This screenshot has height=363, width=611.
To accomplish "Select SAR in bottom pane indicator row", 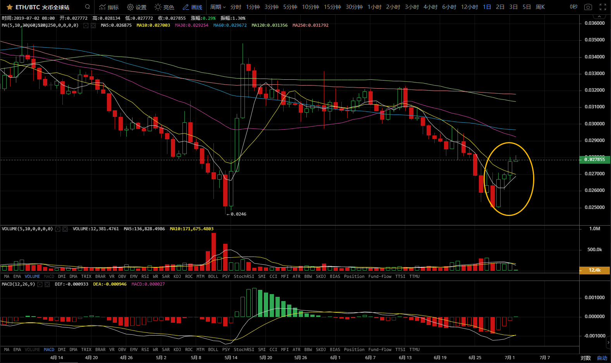I will [x=166, y=349].
